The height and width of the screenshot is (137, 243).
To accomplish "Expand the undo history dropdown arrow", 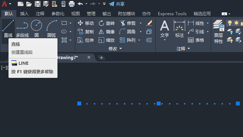I will (x=86, y=4).
